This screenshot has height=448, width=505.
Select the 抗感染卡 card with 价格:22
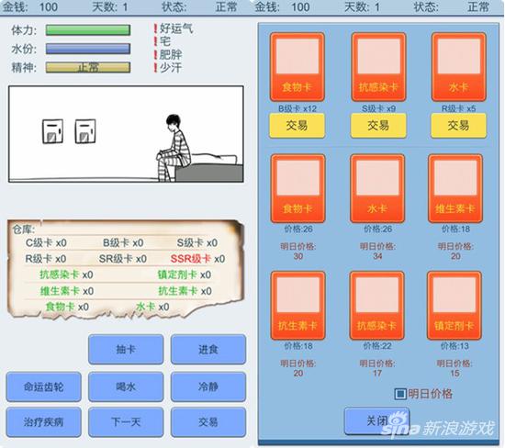[376, 306]
